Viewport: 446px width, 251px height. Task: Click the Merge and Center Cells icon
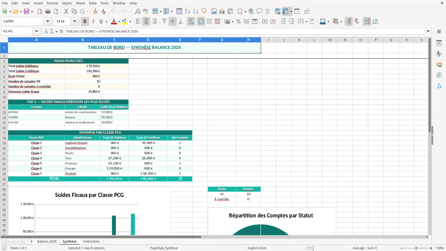tap(201, 22)
